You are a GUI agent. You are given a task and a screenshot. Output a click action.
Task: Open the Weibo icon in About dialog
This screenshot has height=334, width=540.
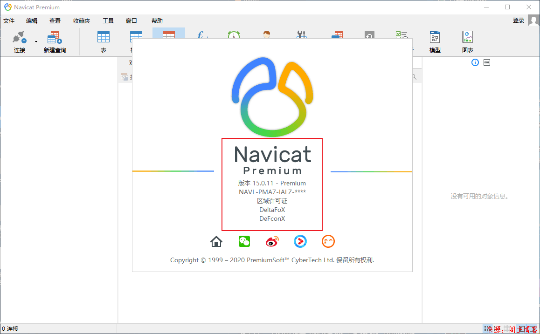pyautogui.click(x=272, y=241)
